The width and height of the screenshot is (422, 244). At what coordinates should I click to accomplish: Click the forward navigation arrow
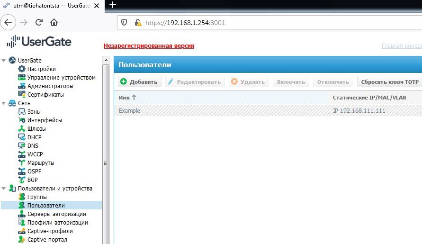[24, 22]
